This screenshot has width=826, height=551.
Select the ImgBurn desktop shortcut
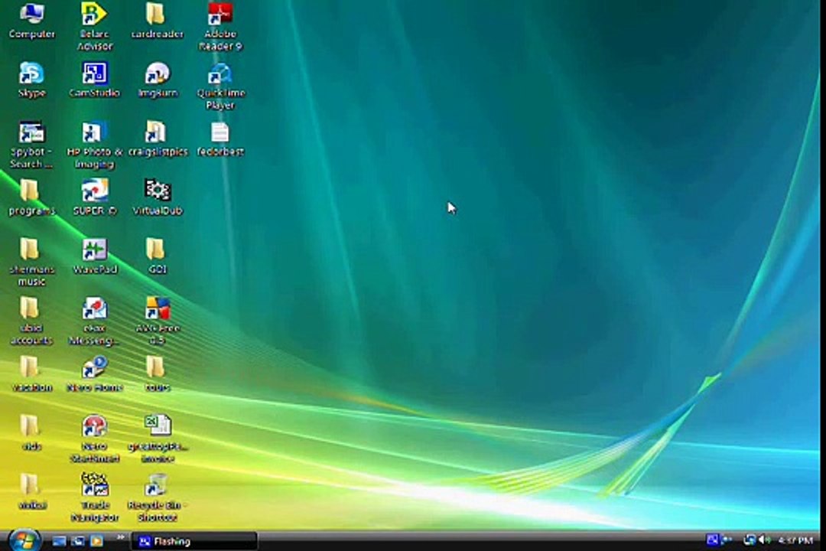click(157, 80)
